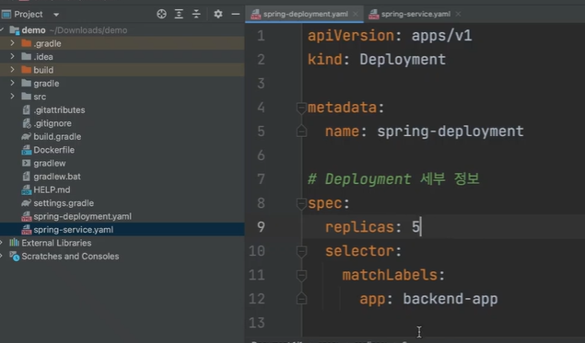This screenshot has height=343, width=585.
Task: Expand the src folder
Action: [12, 96]
